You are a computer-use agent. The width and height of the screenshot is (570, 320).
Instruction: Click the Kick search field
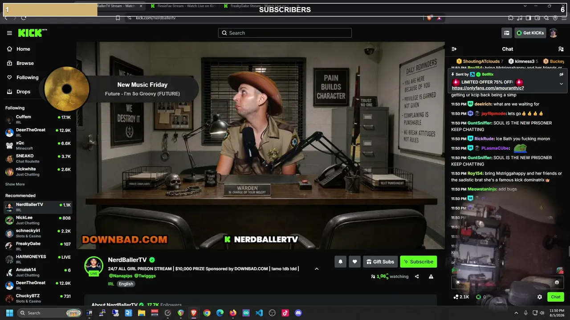point(285,33)
